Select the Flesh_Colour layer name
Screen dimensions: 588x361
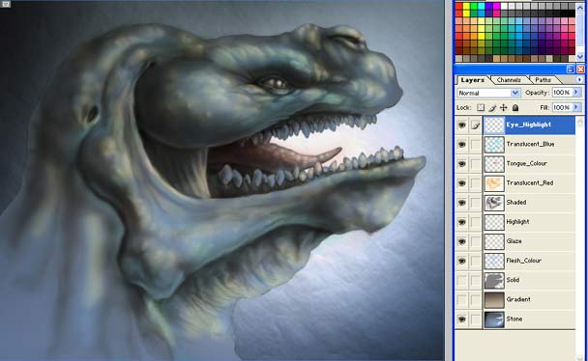tap(523, 261)
